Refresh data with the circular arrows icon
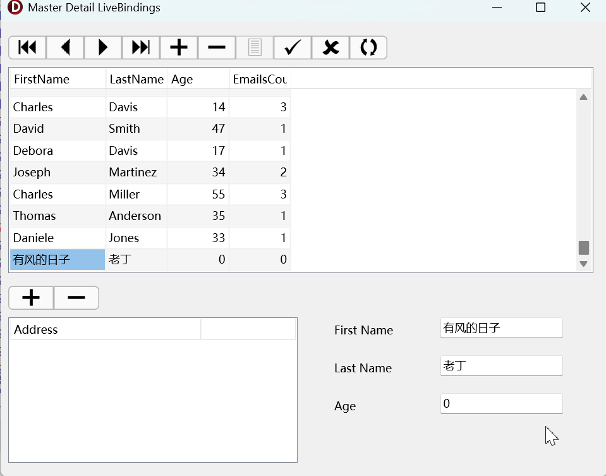This screenshot has width=606, height=476. 368,47
